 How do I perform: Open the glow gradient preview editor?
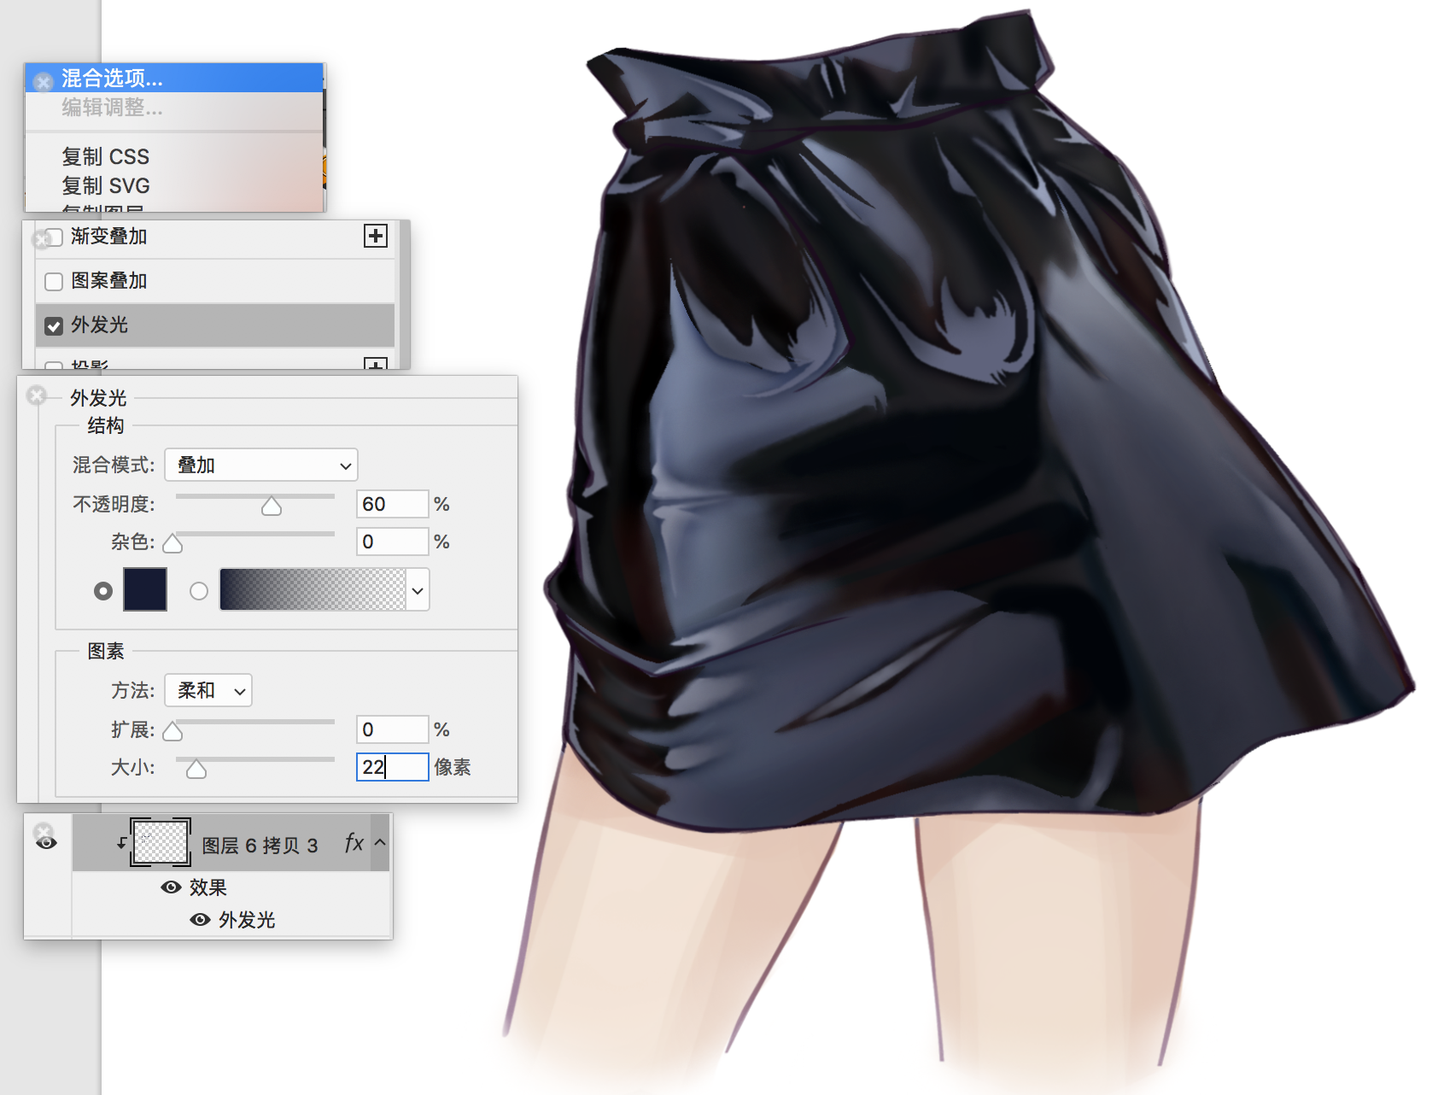tap(313, 589)
